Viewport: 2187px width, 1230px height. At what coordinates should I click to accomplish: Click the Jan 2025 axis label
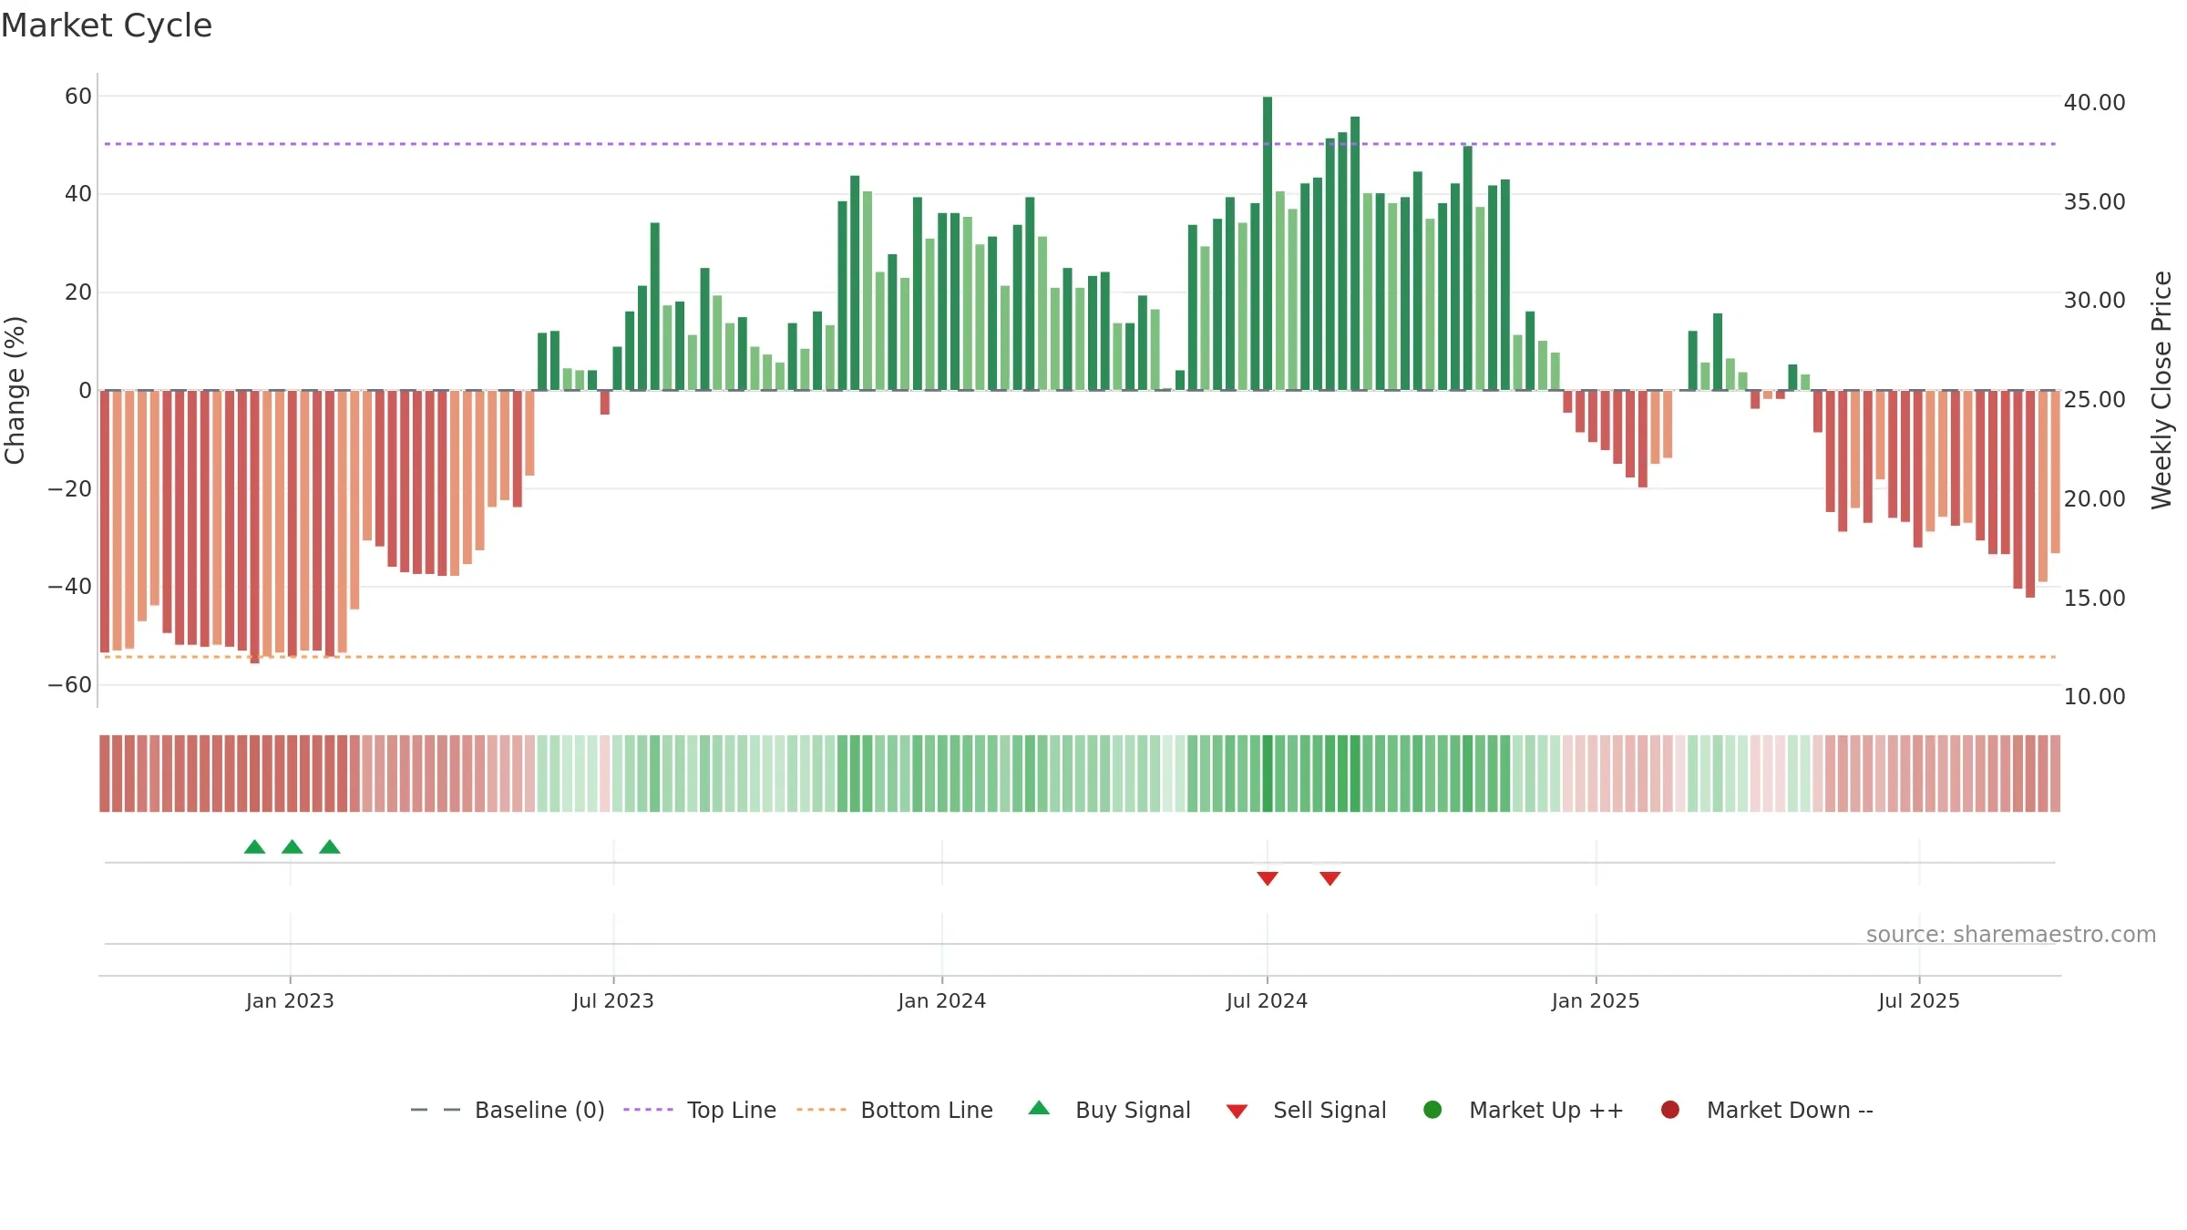click(x=1596, y=1000)
